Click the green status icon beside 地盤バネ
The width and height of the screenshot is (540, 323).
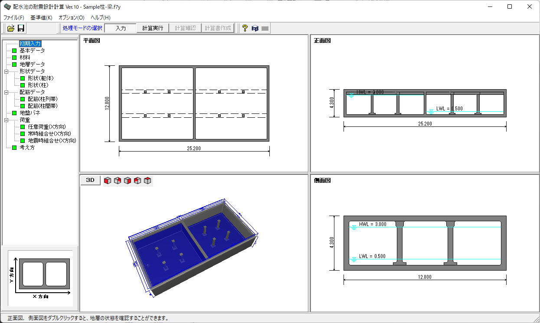(x=14, y=113)
